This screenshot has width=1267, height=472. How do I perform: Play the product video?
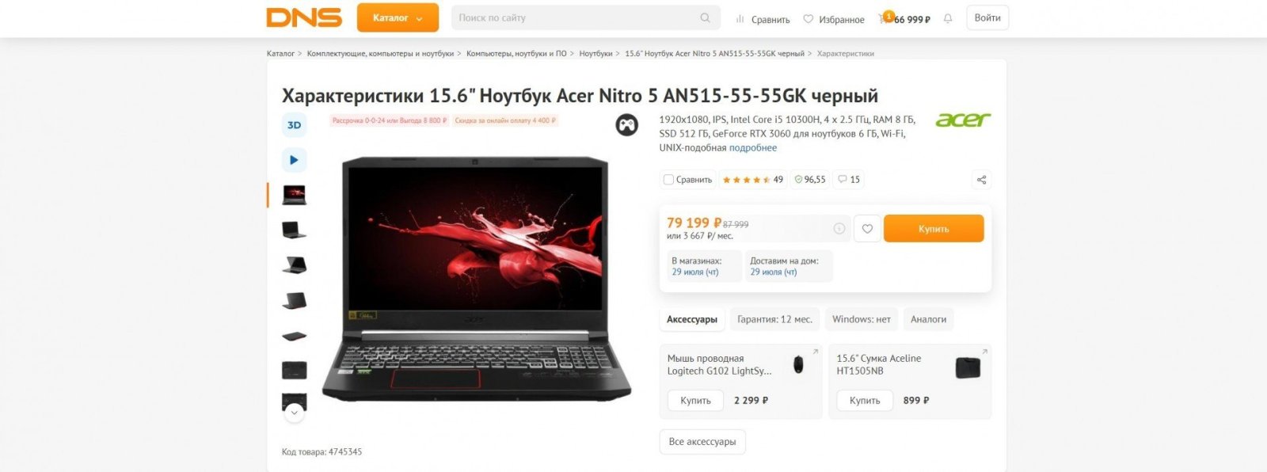(294, 160)
